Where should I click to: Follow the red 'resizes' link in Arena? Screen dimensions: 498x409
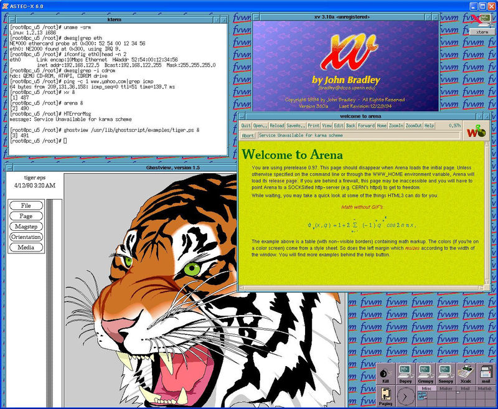tap(412, 248)
